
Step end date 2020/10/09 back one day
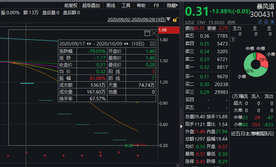pyautogui.click(x=125, y=44)
